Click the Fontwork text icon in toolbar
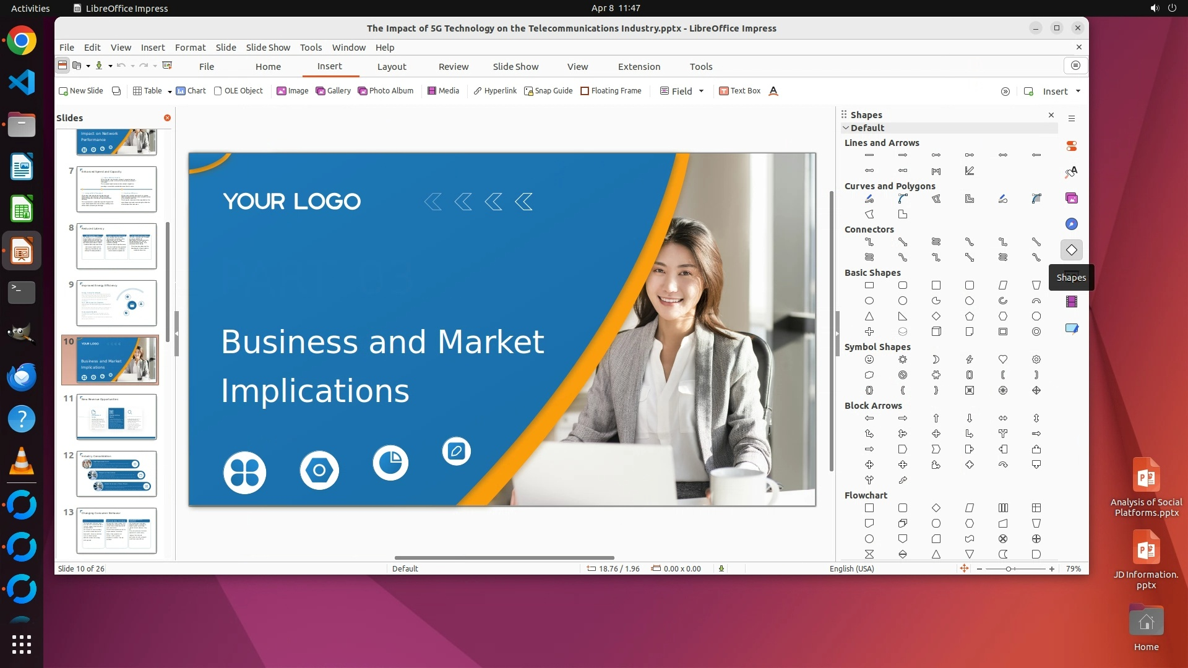The width and height of the screenshot is (1188, 668). 773,91
